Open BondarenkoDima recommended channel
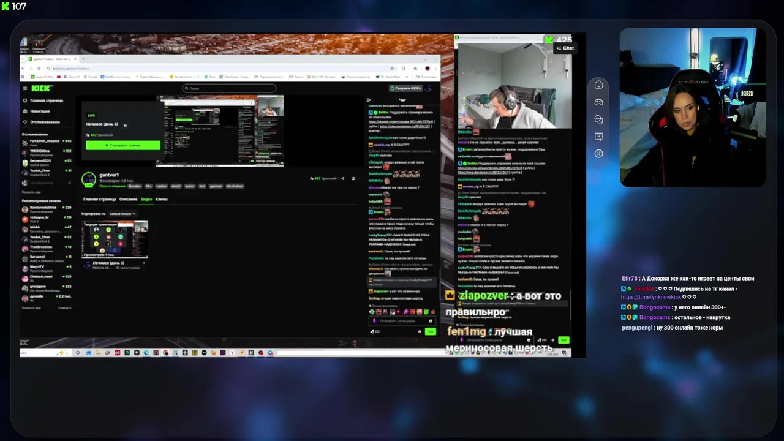Image resolution: width=784 pixels, height=441 pixels. [47, 208]
